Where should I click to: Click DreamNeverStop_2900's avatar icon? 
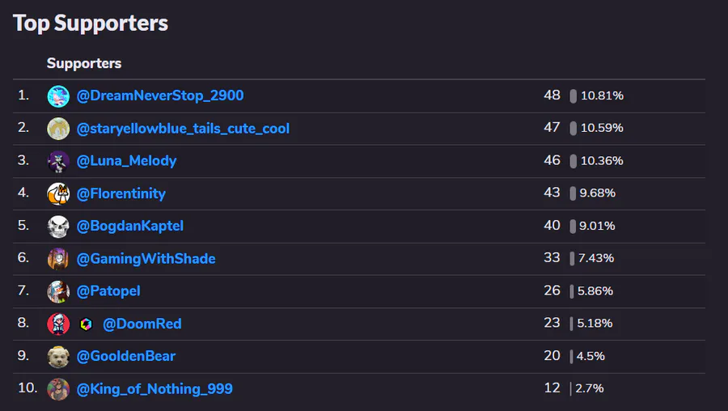pos(58,96)
